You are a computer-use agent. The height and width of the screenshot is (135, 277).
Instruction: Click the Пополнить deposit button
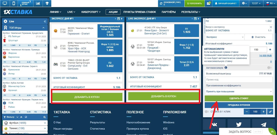[195, 3]
